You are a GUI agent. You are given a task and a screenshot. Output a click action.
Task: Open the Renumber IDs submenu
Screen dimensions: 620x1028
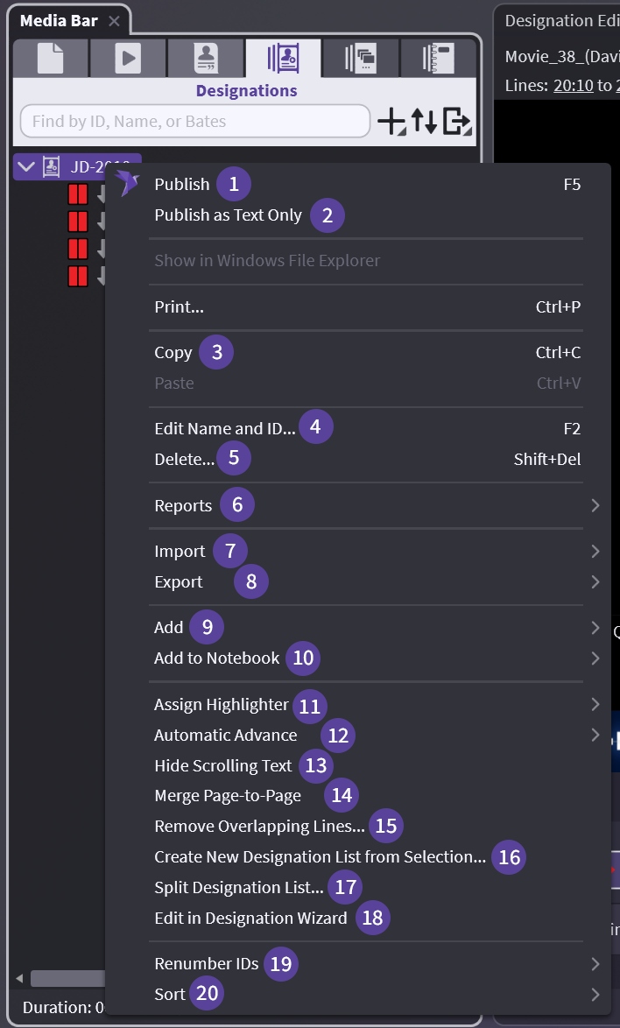(x=206, y=963)
